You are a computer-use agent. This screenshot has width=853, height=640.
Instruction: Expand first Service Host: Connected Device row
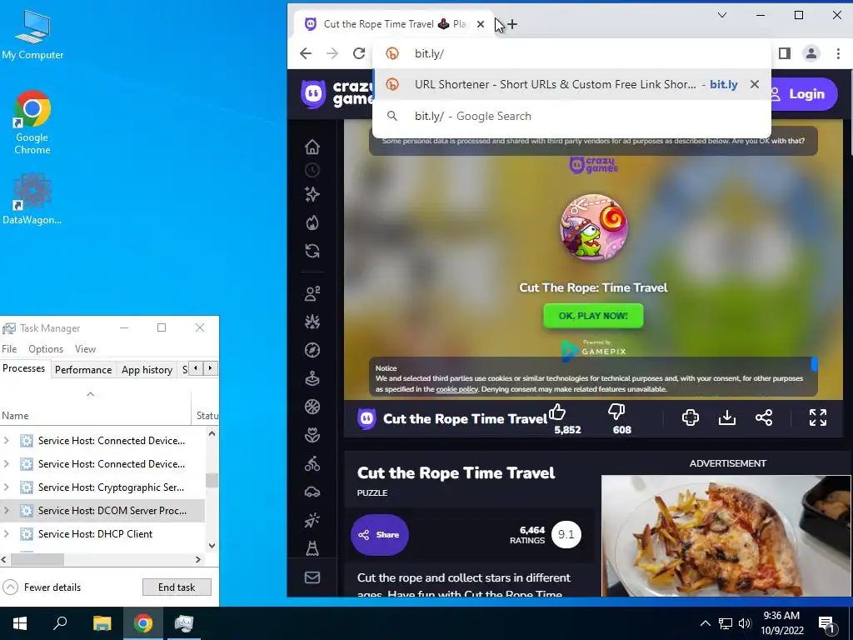click(x=6, y=440)
